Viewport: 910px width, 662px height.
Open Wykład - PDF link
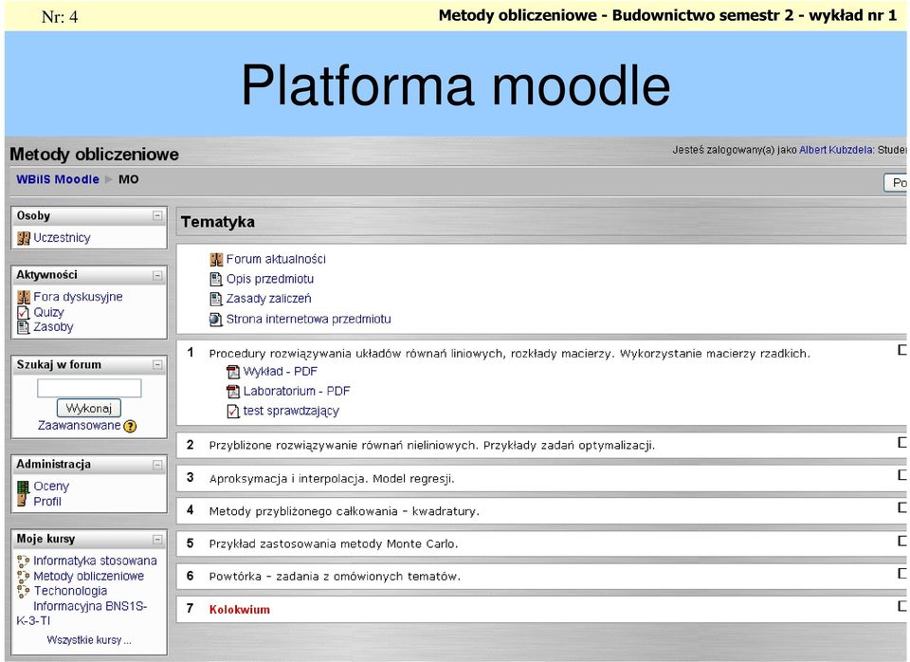280,372
